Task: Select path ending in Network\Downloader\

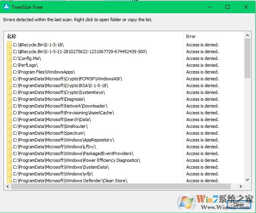Action: (x=60, y=106)
